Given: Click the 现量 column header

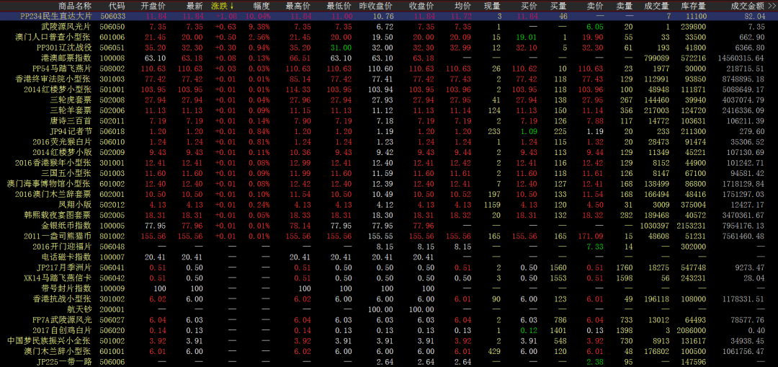Looking at the screenshot, I should click(x=492, y=6).
